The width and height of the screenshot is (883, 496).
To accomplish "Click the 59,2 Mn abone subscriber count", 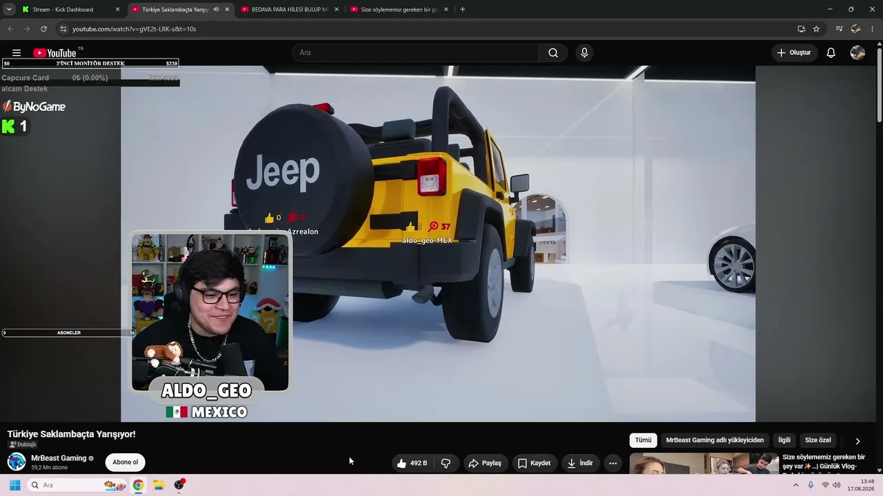I will [50, 468].
